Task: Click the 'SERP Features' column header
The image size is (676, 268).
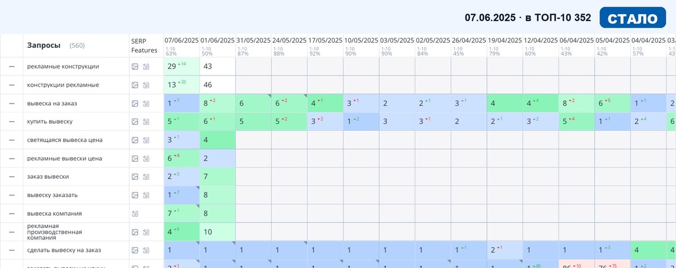Action: click(144, 45)
